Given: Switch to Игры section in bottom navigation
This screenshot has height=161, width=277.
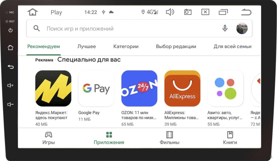Looking at the screenshot, I should [x=49, y=138].
